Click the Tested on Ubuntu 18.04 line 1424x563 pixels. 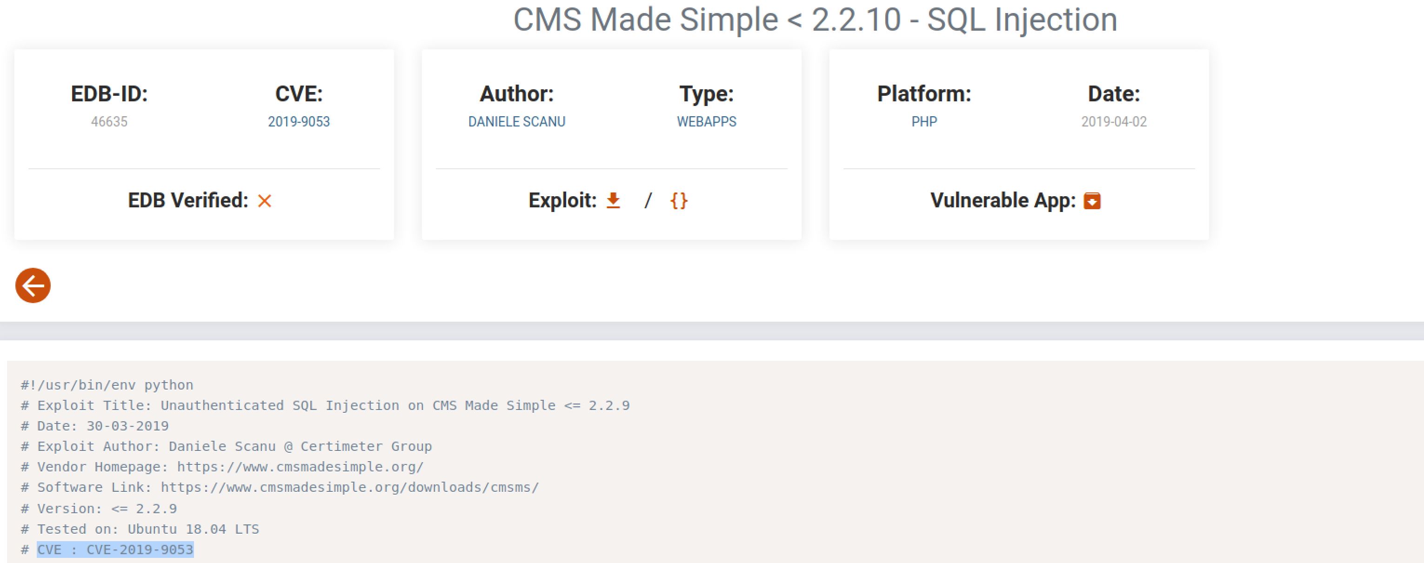coord(140,530)
